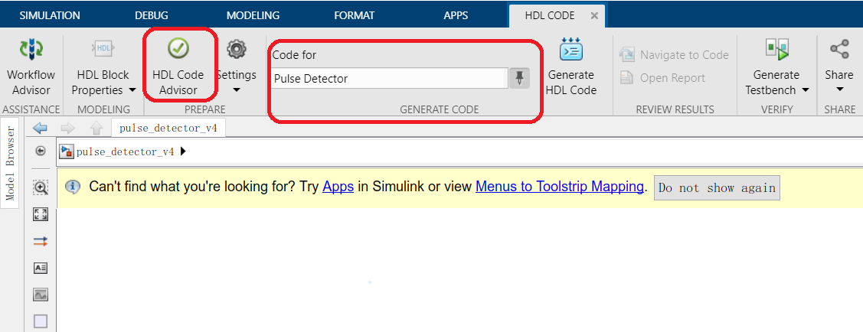Expand the Settings dropdown arrow
Viewport: 863px width, 332px height.
237,90
